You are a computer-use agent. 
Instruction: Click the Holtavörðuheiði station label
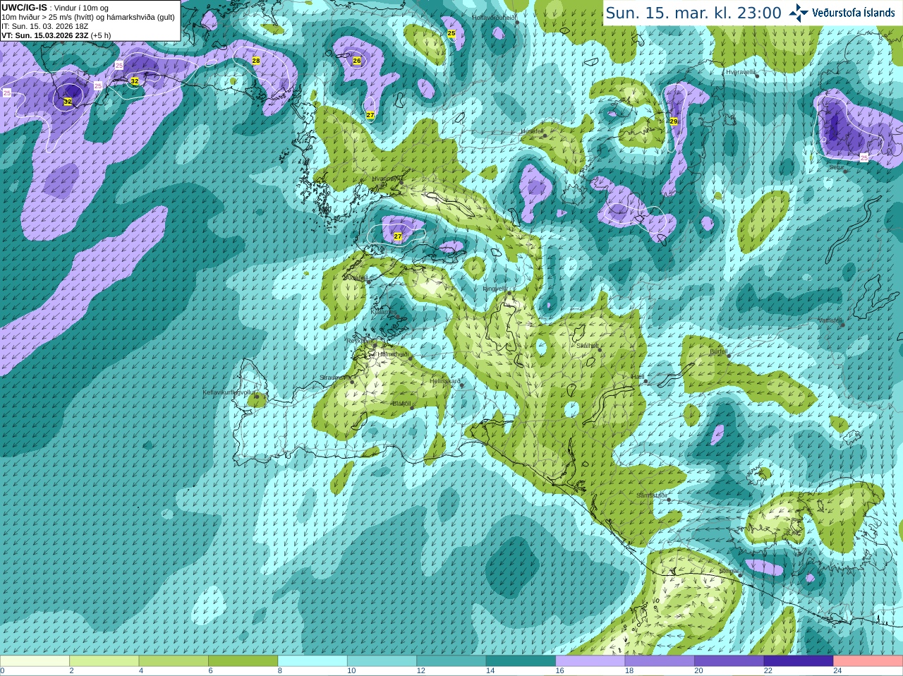pos(494,17)
